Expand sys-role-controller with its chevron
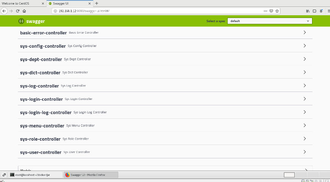The image size is (330, 182). pyautogui.click(x=304, y=139)
